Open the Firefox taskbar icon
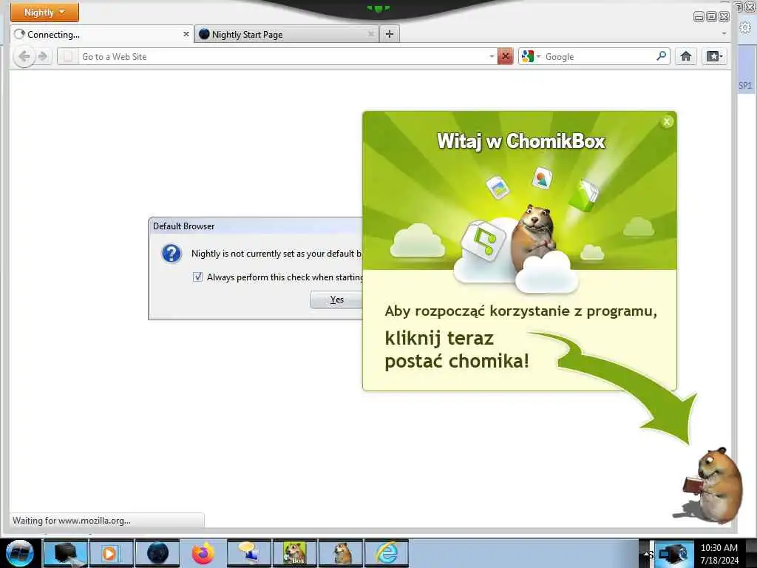Viewport: 757px width, 568px height. 203,553
